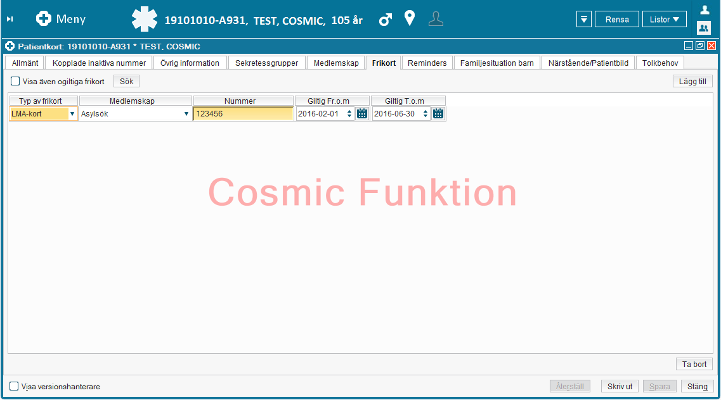Click the Återställ button
721x400 pixels.
coord(569,386)
